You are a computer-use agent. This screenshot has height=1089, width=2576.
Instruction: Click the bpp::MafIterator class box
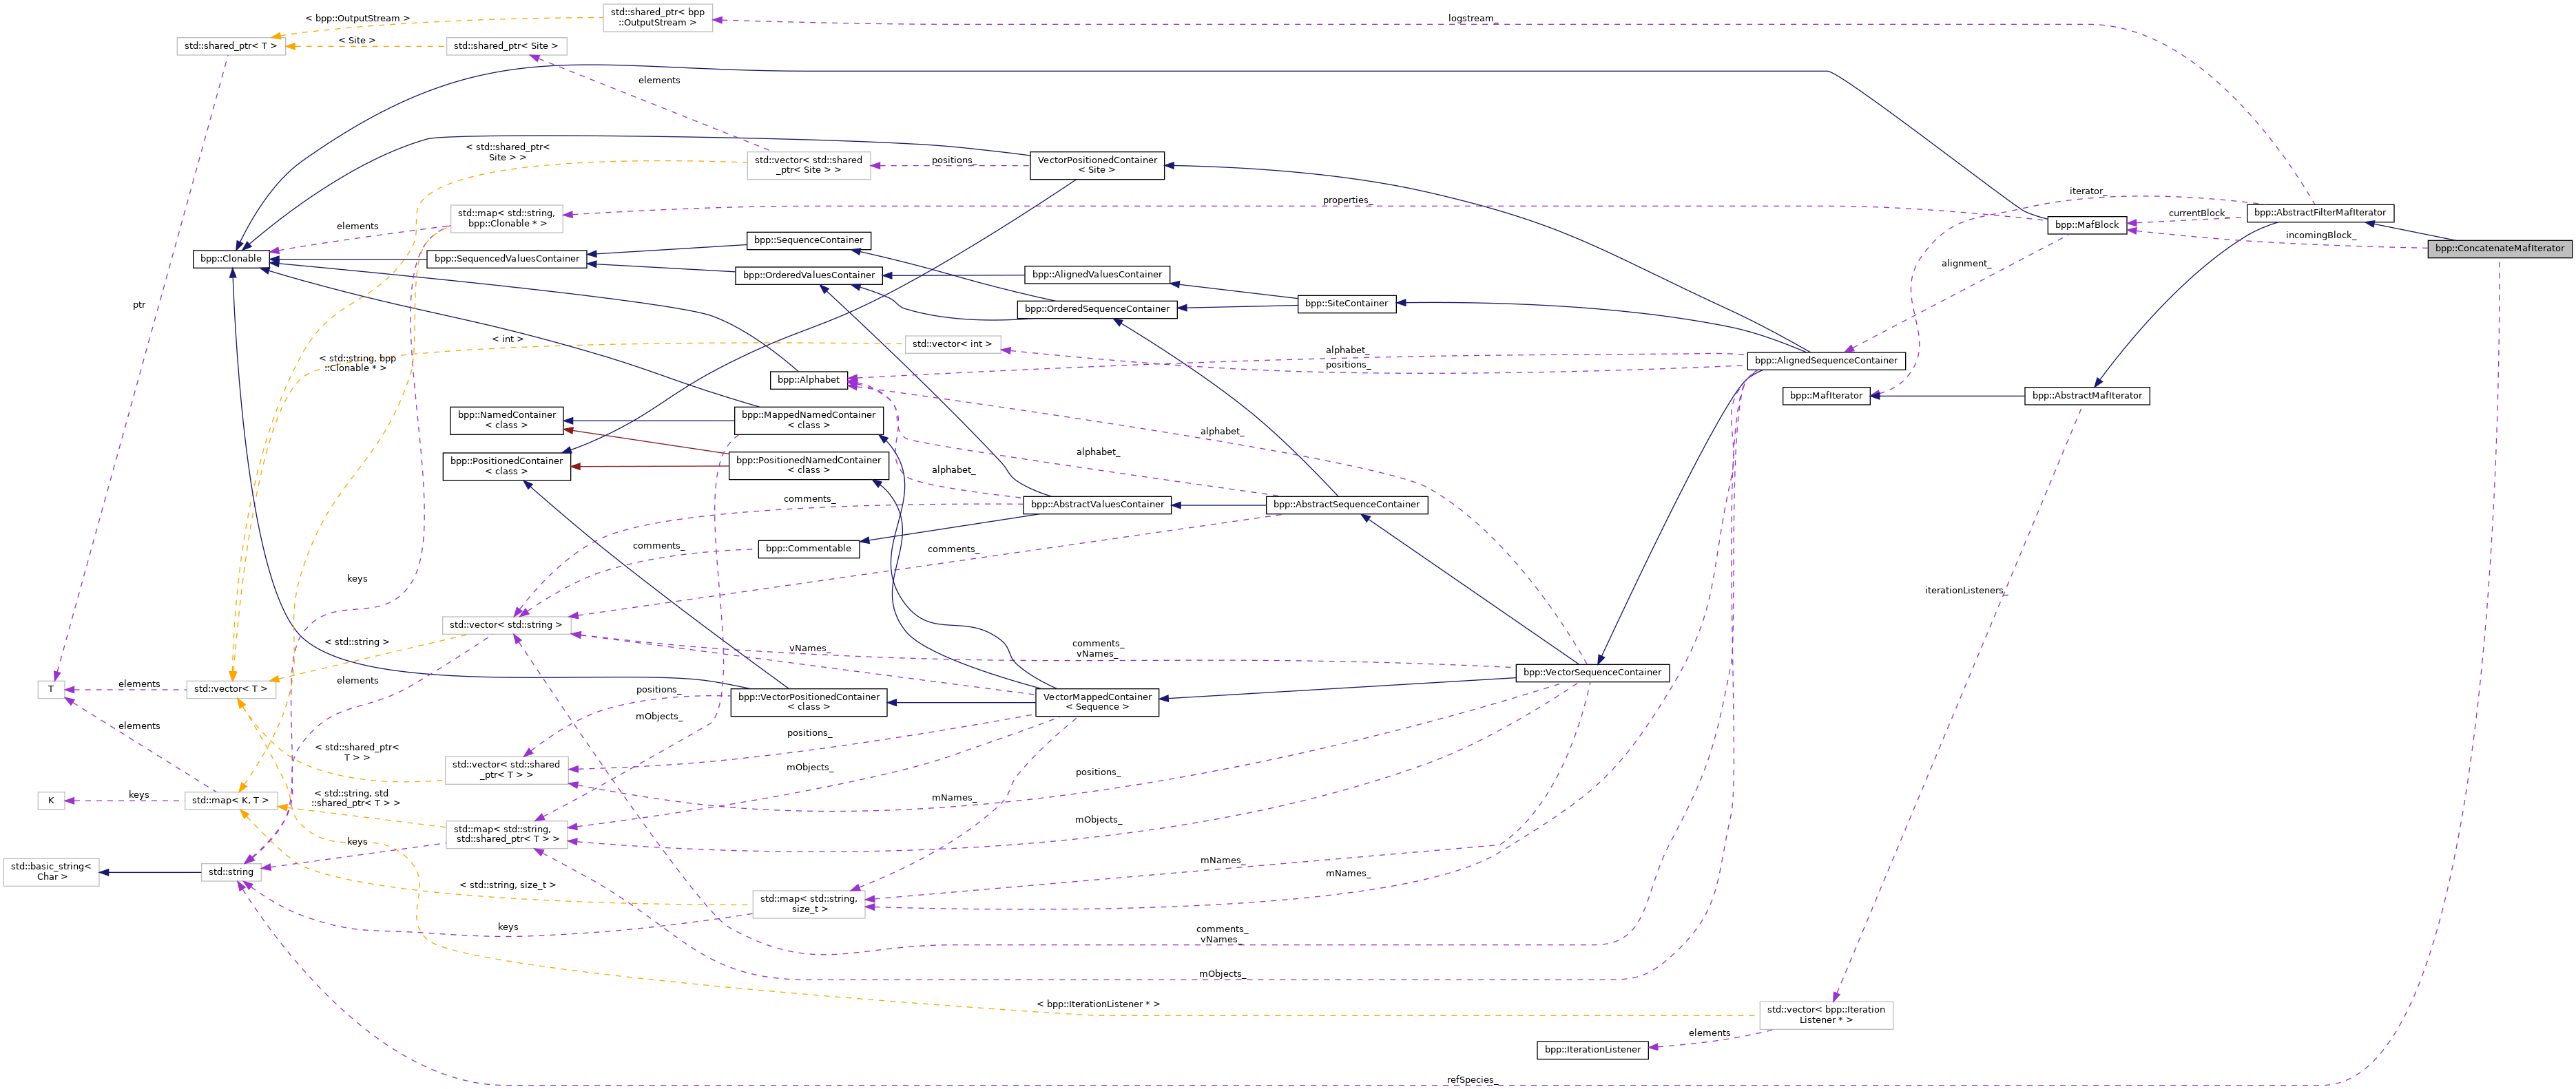[x=1825, y=396]
